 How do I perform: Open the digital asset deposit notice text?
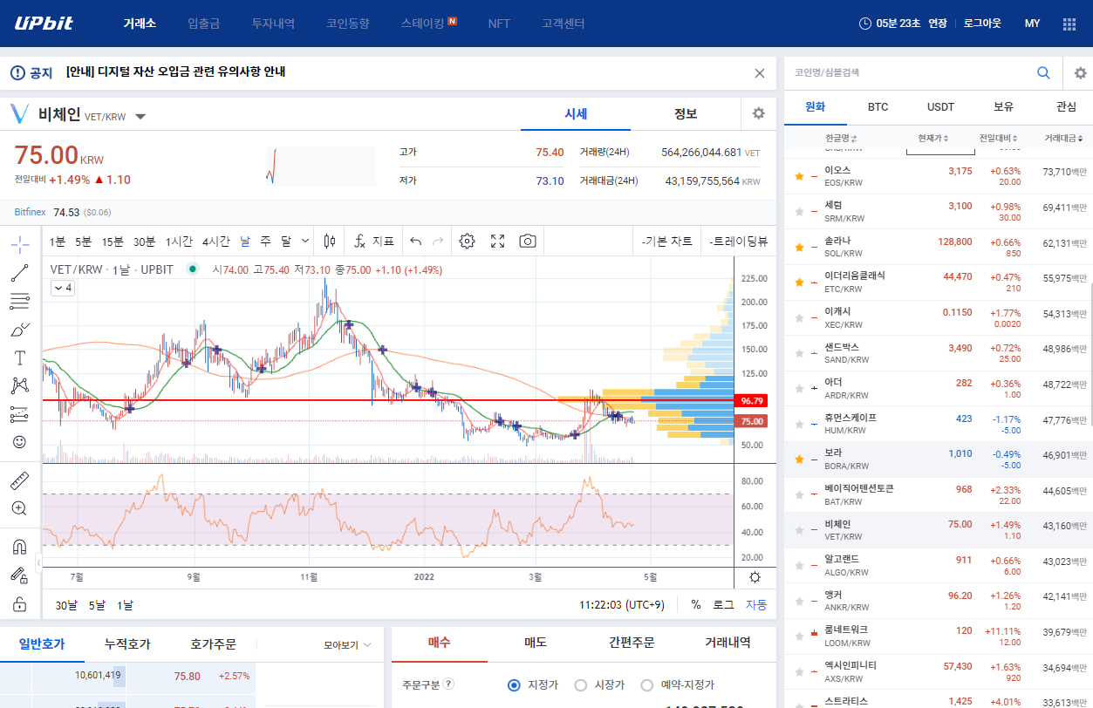pyautogui.click(x=175, y=72)
